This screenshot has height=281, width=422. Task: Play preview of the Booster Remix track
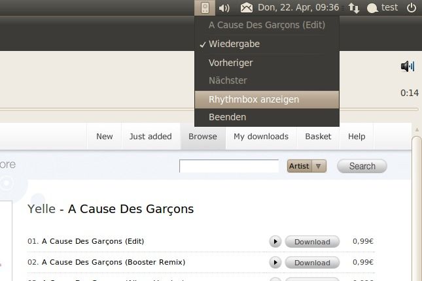pyautogui.click(x=275, y=262)
